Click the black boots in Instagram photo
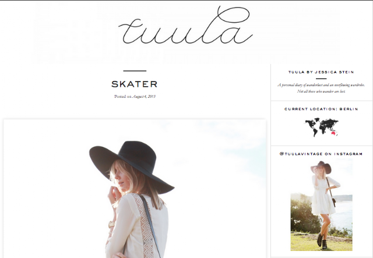The image size is (373, 258). [322, 241]
